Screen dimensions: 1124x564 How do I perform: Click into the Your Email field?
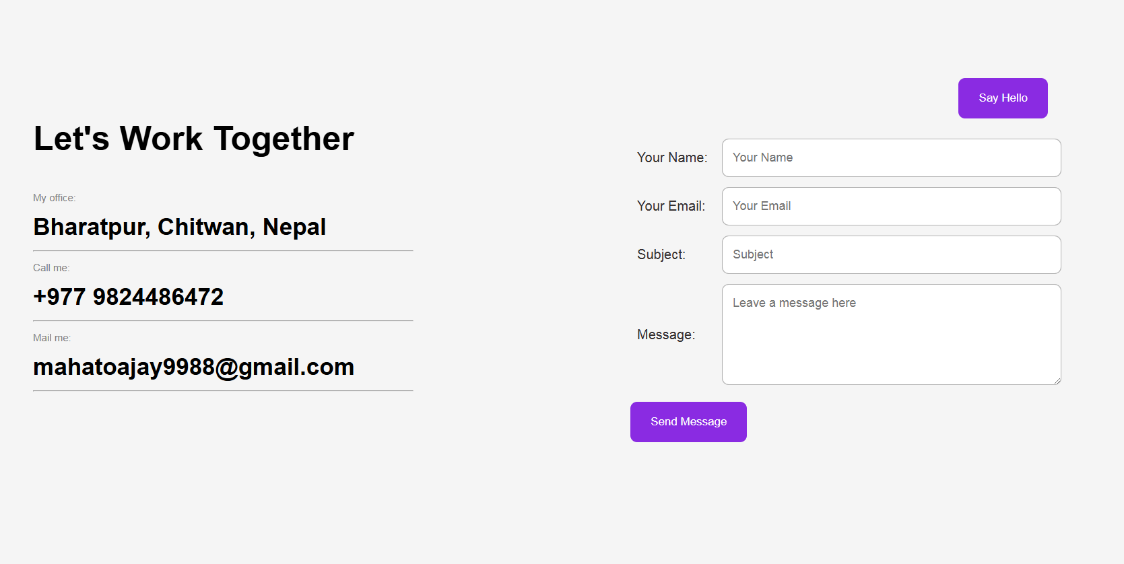[891, 206]
